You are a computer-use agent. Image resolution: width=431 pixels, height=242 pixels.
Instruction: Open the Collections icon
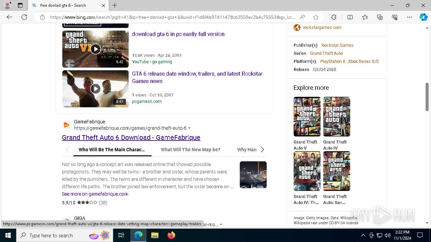click(x=380, y=17)
